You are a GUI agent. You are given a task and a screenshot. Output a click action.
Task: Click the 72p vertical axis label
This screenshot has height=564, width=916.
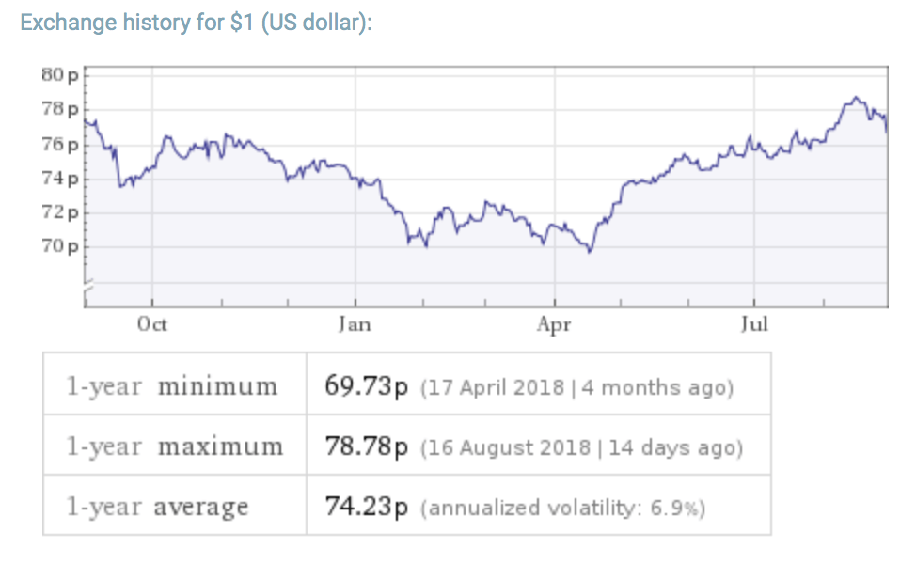coord(62,212)
